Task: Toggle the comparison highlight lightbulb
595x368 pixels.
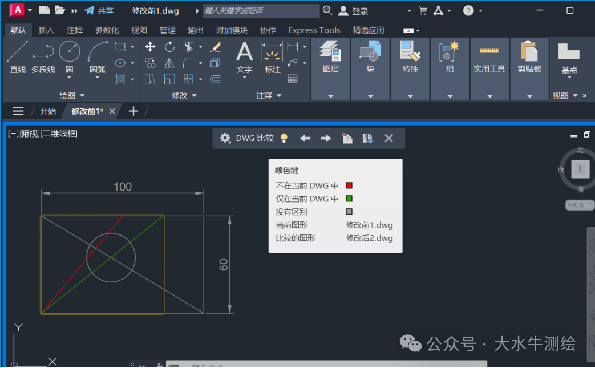Action: [x=284, y=138]
